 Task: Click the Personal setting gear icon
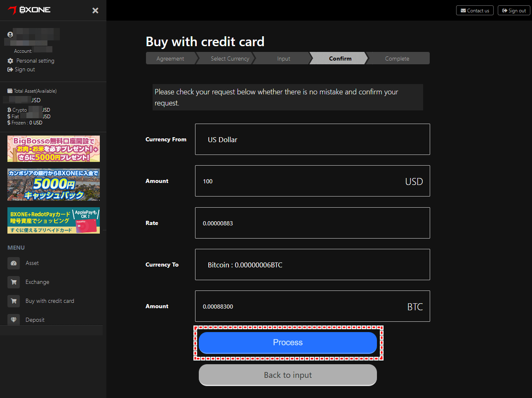10,61
